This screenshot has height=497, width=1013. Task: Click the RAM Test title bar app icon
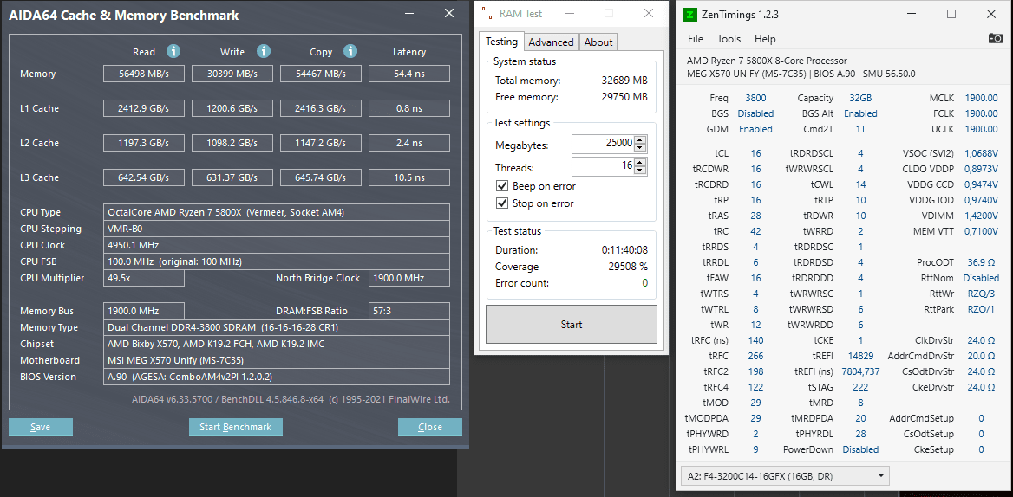point(486,13)
